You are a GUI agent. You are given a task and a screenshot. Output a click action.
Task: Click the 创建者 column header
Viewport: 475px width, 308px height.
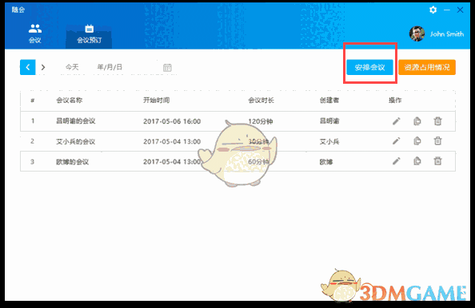(329, 101)
